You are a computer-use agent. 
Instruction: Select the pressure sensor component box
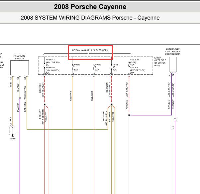20,68
